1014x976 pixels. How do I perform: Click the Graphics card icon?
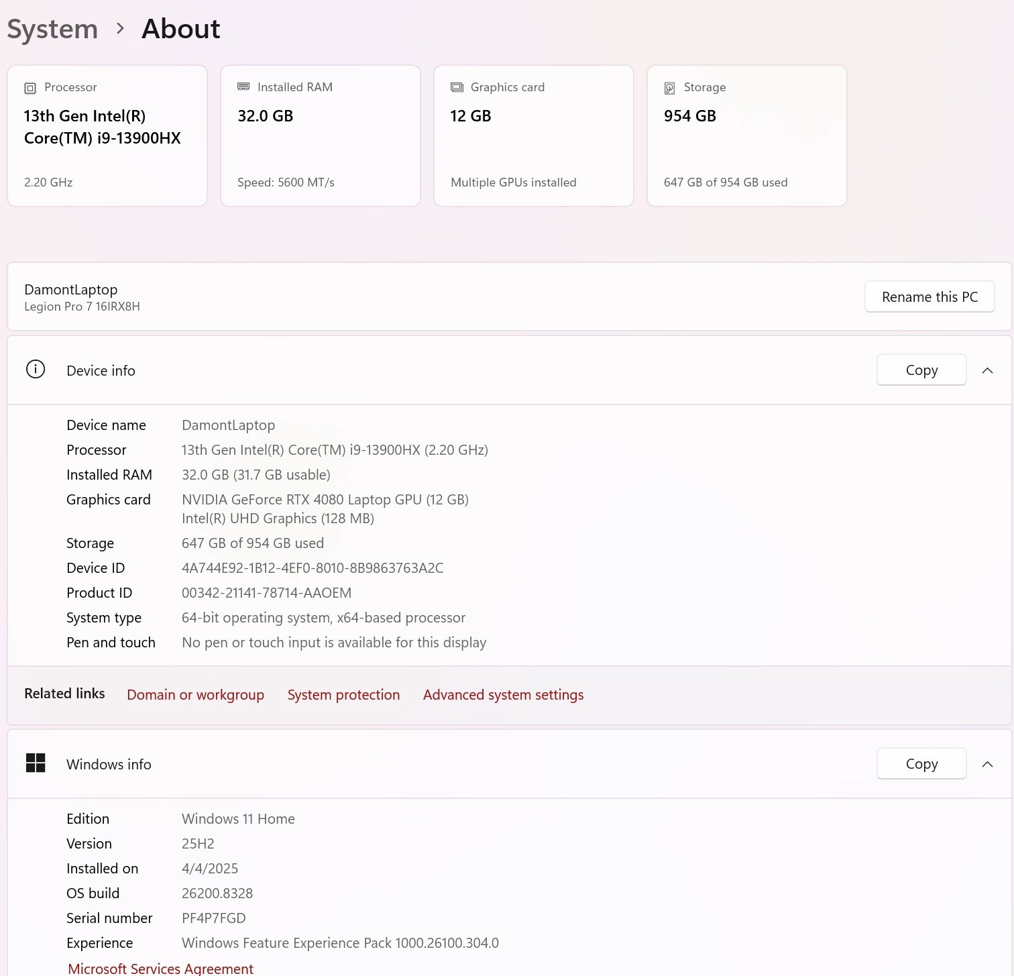[x=457, y=87]
